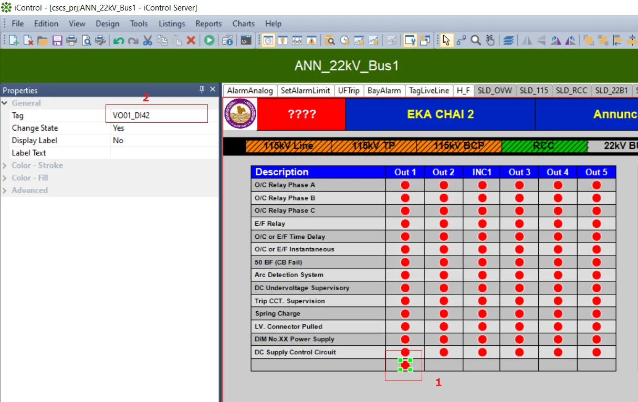Click the Change State value Yes
The height and width of the screenshot is (402, 638).
click(164, 128)
